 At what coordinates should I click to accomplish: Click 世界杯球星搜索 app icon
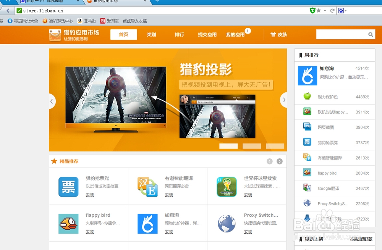[x=227, y=187]
